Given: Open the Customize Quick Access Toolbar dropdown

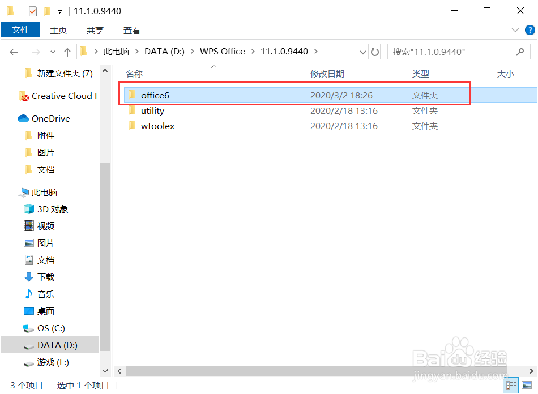Looking at the screenshot, I should [x=59, y=12].
